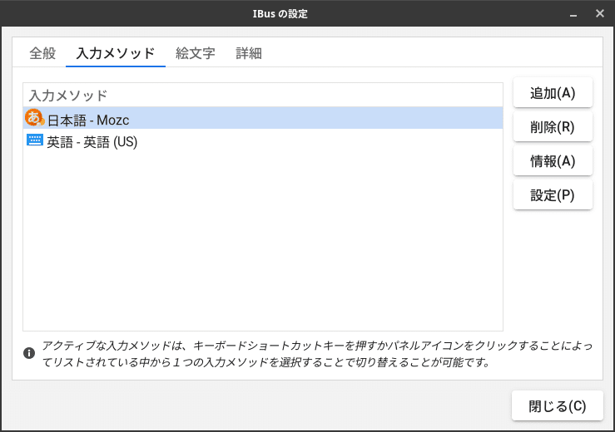Select the 入力メソッド tab
Image resolution: width=615 pixels, height=432 pixels.
coord(116,53)
